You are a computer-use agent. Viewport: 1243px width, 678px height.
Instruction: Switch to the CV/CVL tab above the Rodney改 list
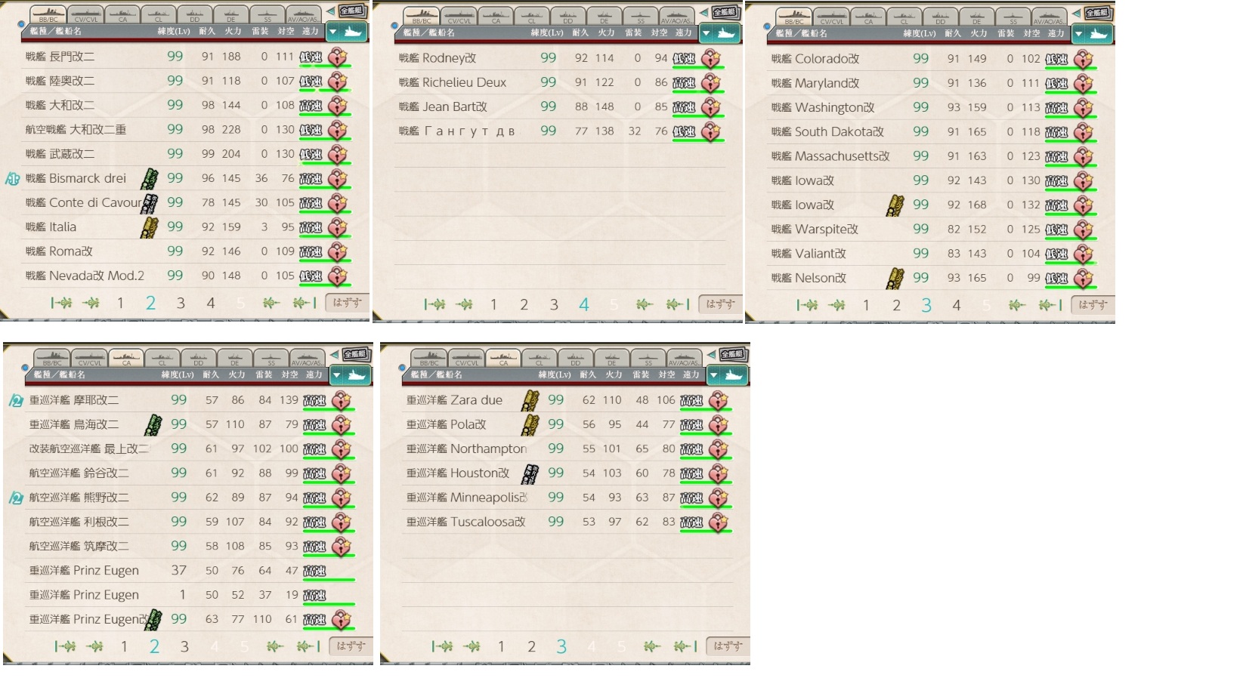tap(459, 17)
